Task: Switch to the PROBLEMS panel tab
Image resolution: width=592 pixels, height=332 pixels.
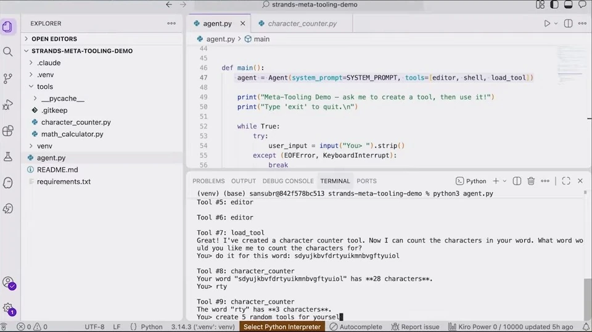Action: [208, 181]
